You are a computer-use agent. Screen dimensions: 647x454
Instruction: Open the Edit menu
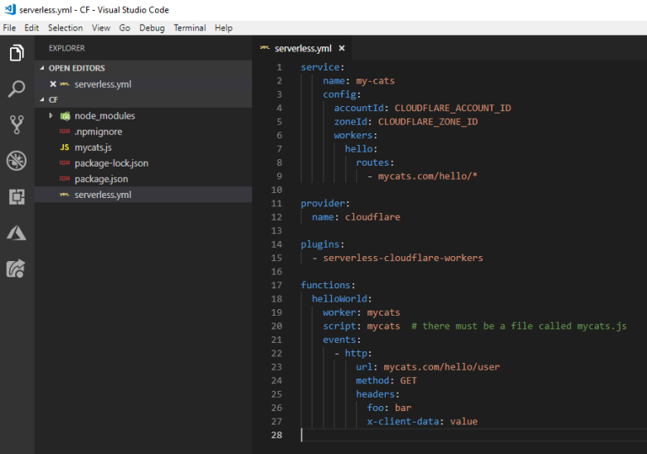[32, 27]
